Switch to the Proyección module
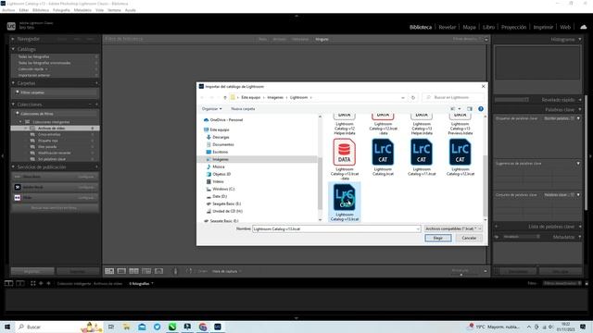Image resolution: width=593 pixels, height=333 pixels. pyautogui.click(x=513, y=27)
